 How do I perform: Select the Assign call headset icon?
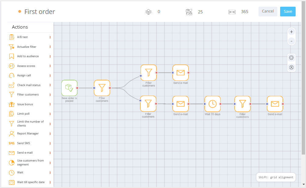pyautogui.click(x=12, y=75)
